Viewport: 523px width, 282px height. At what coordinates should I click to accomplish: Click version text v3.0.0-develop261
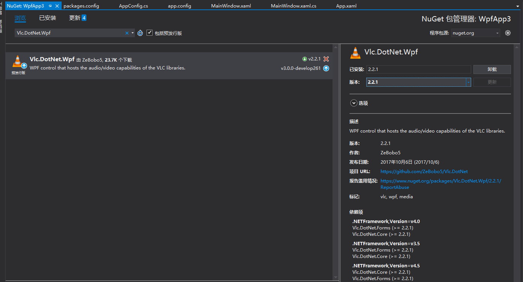(x=301, y=68)
